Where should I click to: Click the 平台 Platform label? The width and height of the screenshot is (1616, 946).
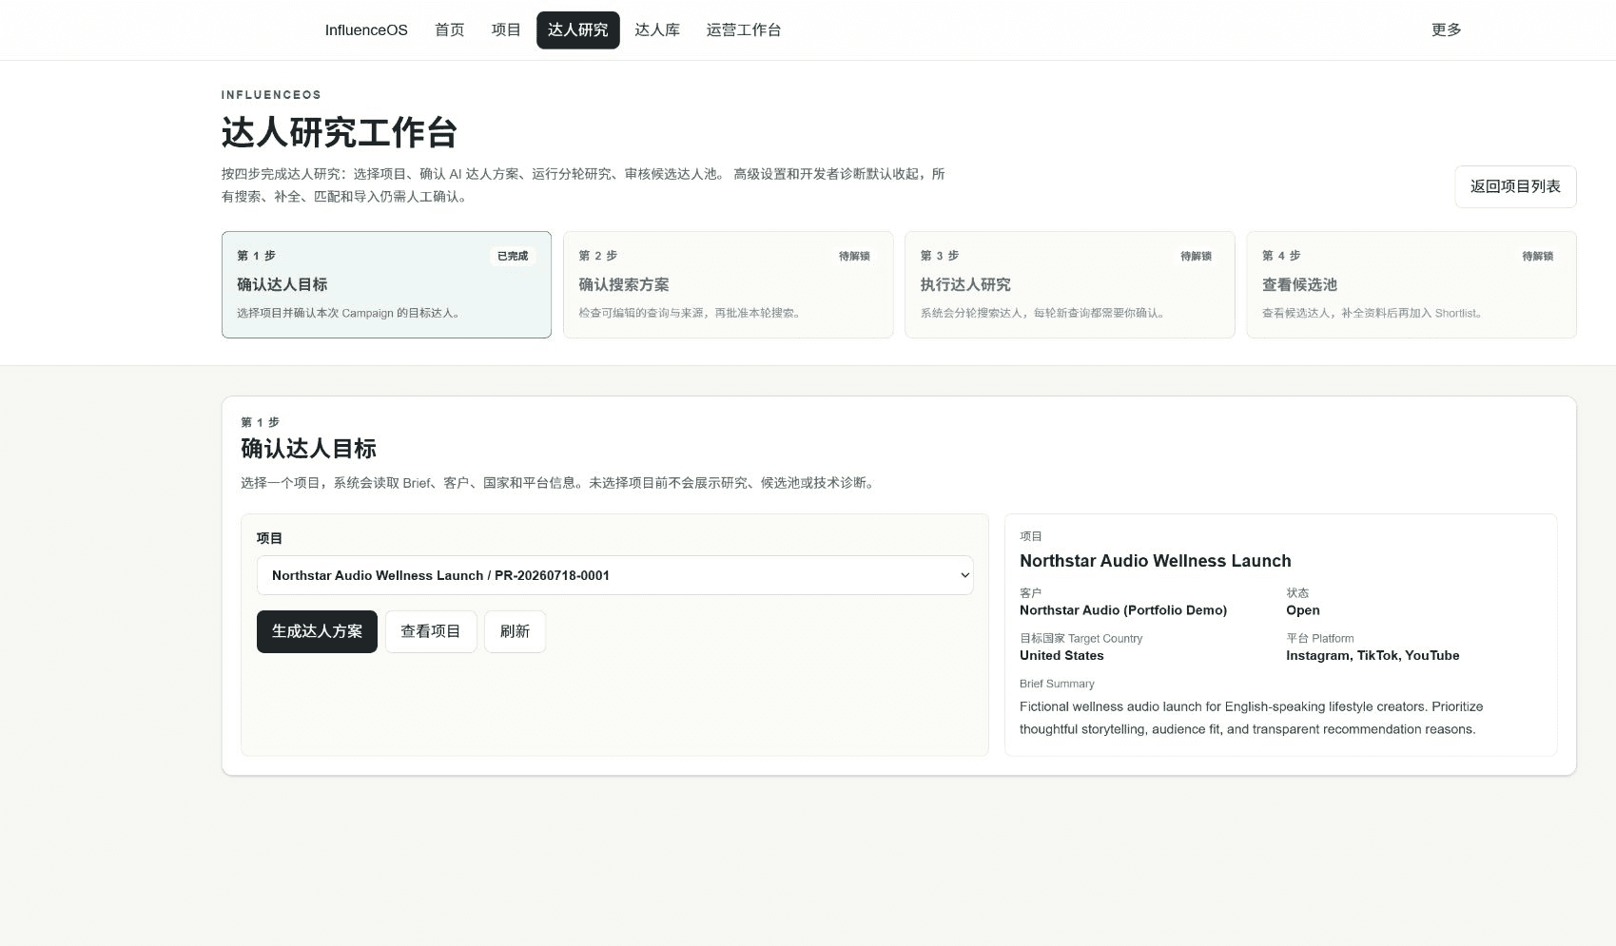(x=1320, y=639)
